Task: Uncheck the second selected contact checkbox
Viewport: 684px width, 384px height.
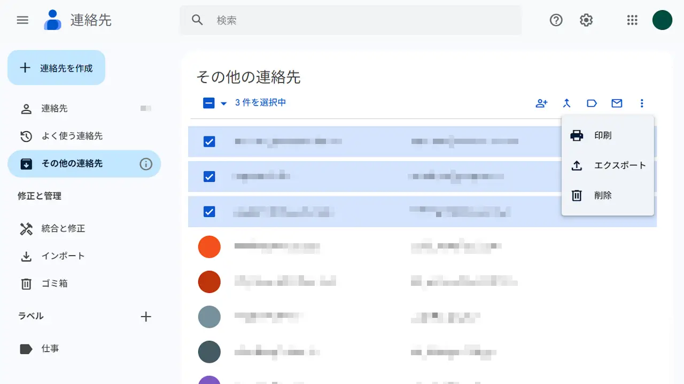Action: click(209, 177)
